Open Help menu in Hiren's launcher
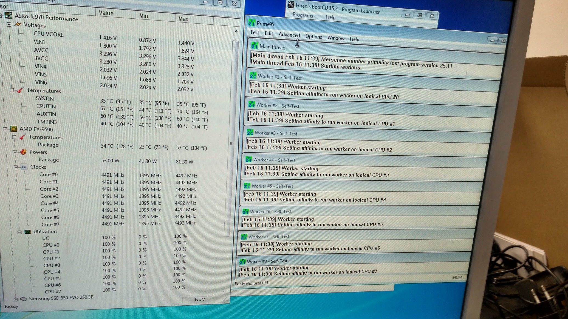Image resolution: width=568 pixels, height=319 pixels. click(x=330, y=17)
